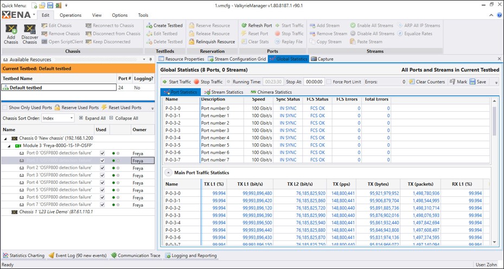Click the Clear Stats ribbon button

(x=255, y=41)
